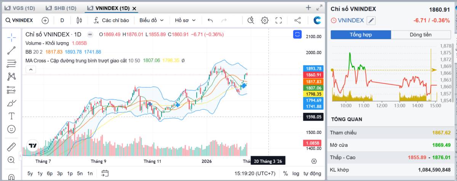Image resolution: width=457 pixels, height=181 pixels.
Task: Click the VNINDEX link in side panel
Action: pyautogui.click(x=351, y=21)
